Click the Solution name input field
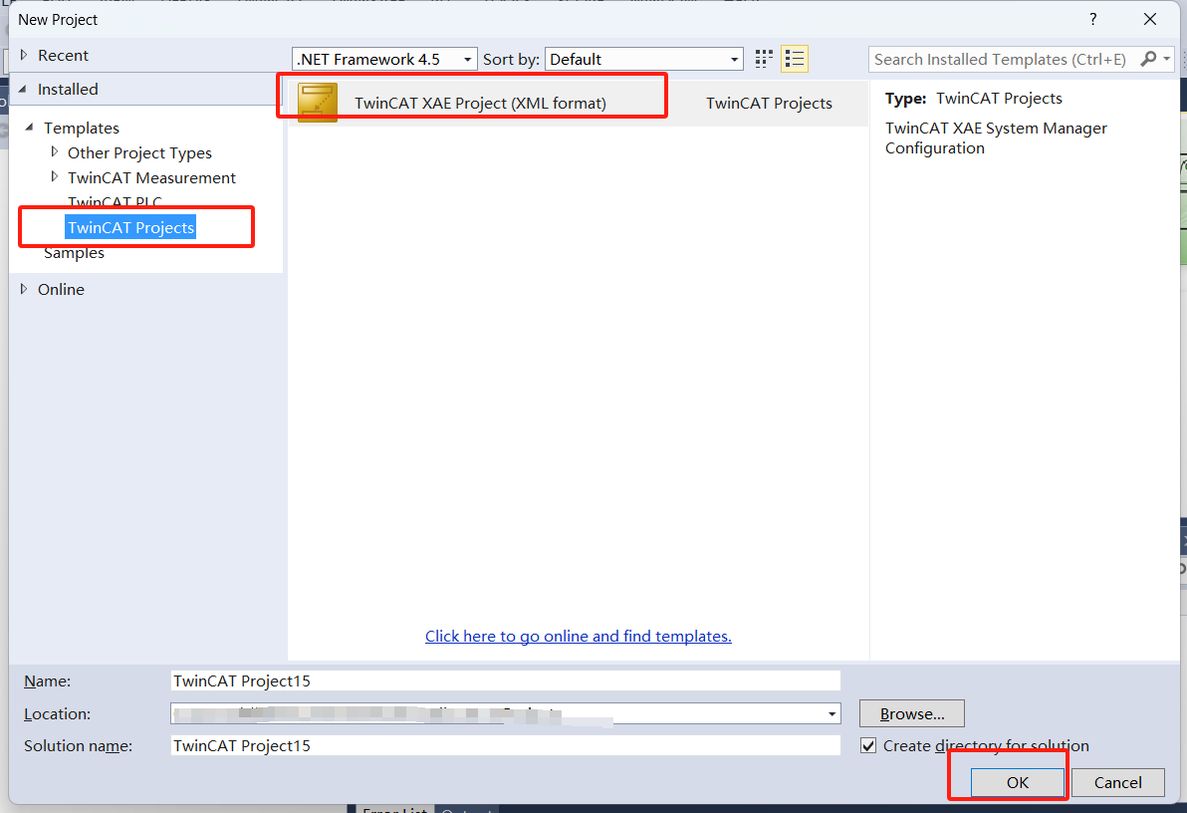Viewport: 1187px width, 813px height. pyautogui.click(x=506, y=745)
